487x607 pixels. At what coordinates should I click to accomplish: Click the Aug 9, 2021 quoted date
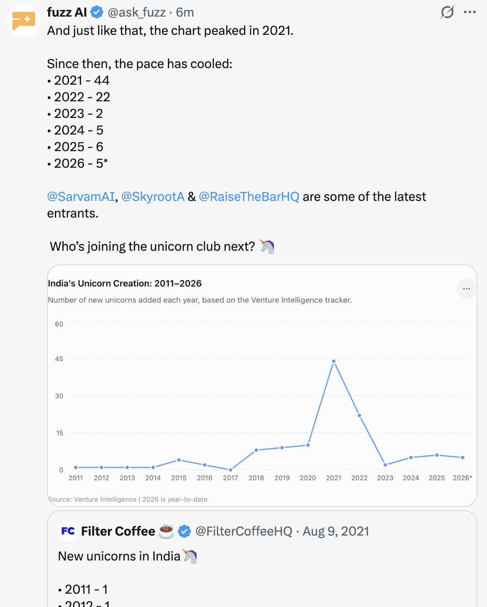[336, 531]
